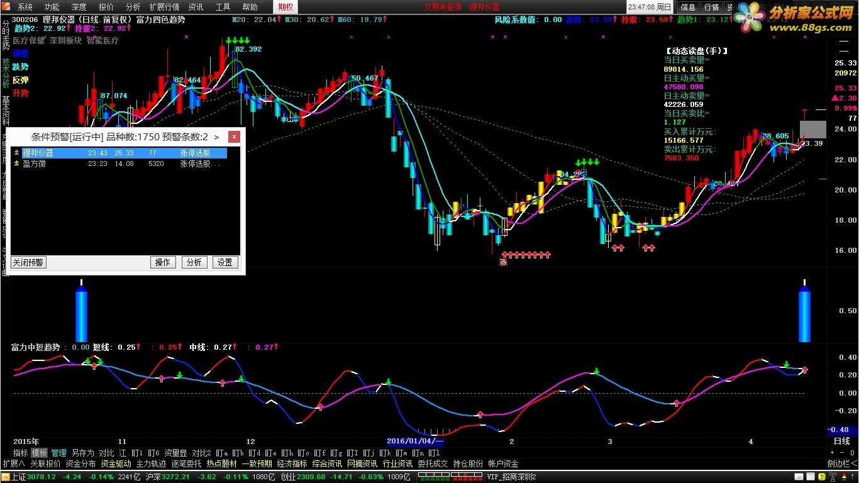Select the 管理 tab at bottom
The image size is (859, 483).
point(59,453)
